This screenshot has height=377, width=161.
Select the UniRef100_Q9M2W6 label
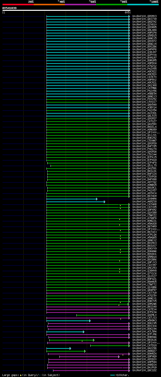tap(144, 304)
